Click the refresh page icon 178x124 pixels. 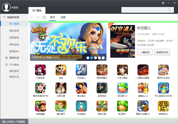[x=44, y=17]
